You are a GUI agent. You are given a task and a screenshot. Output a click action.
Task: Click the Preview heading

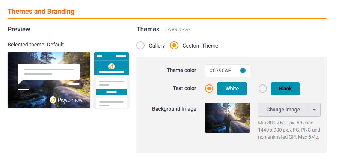tap(19, 29)
